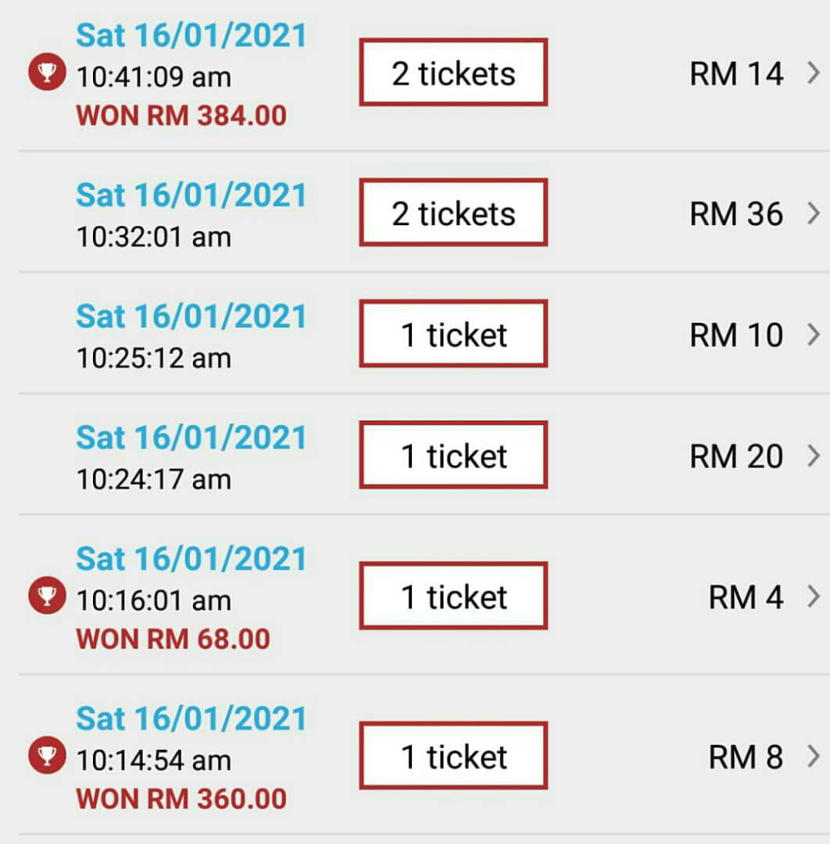Click the WON RM 384.00 text
830x844 pixels.
pyautogui.click(x=181, y=116)
